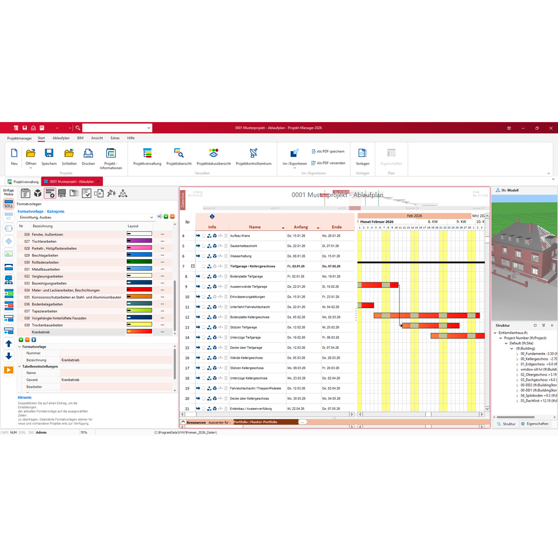This screenshot has height=558, width=558.
Task: Click the blue down arrow in the left sidebar
Action: (x=9, y=356)
